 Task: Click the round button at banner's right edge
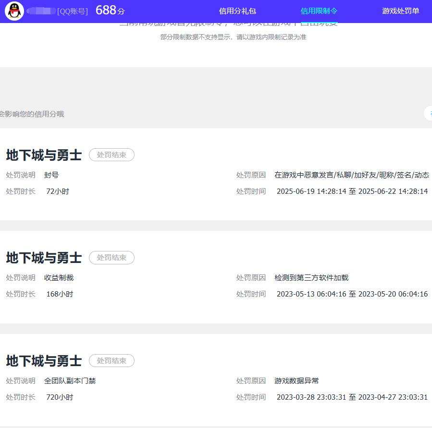pos(428,113)
